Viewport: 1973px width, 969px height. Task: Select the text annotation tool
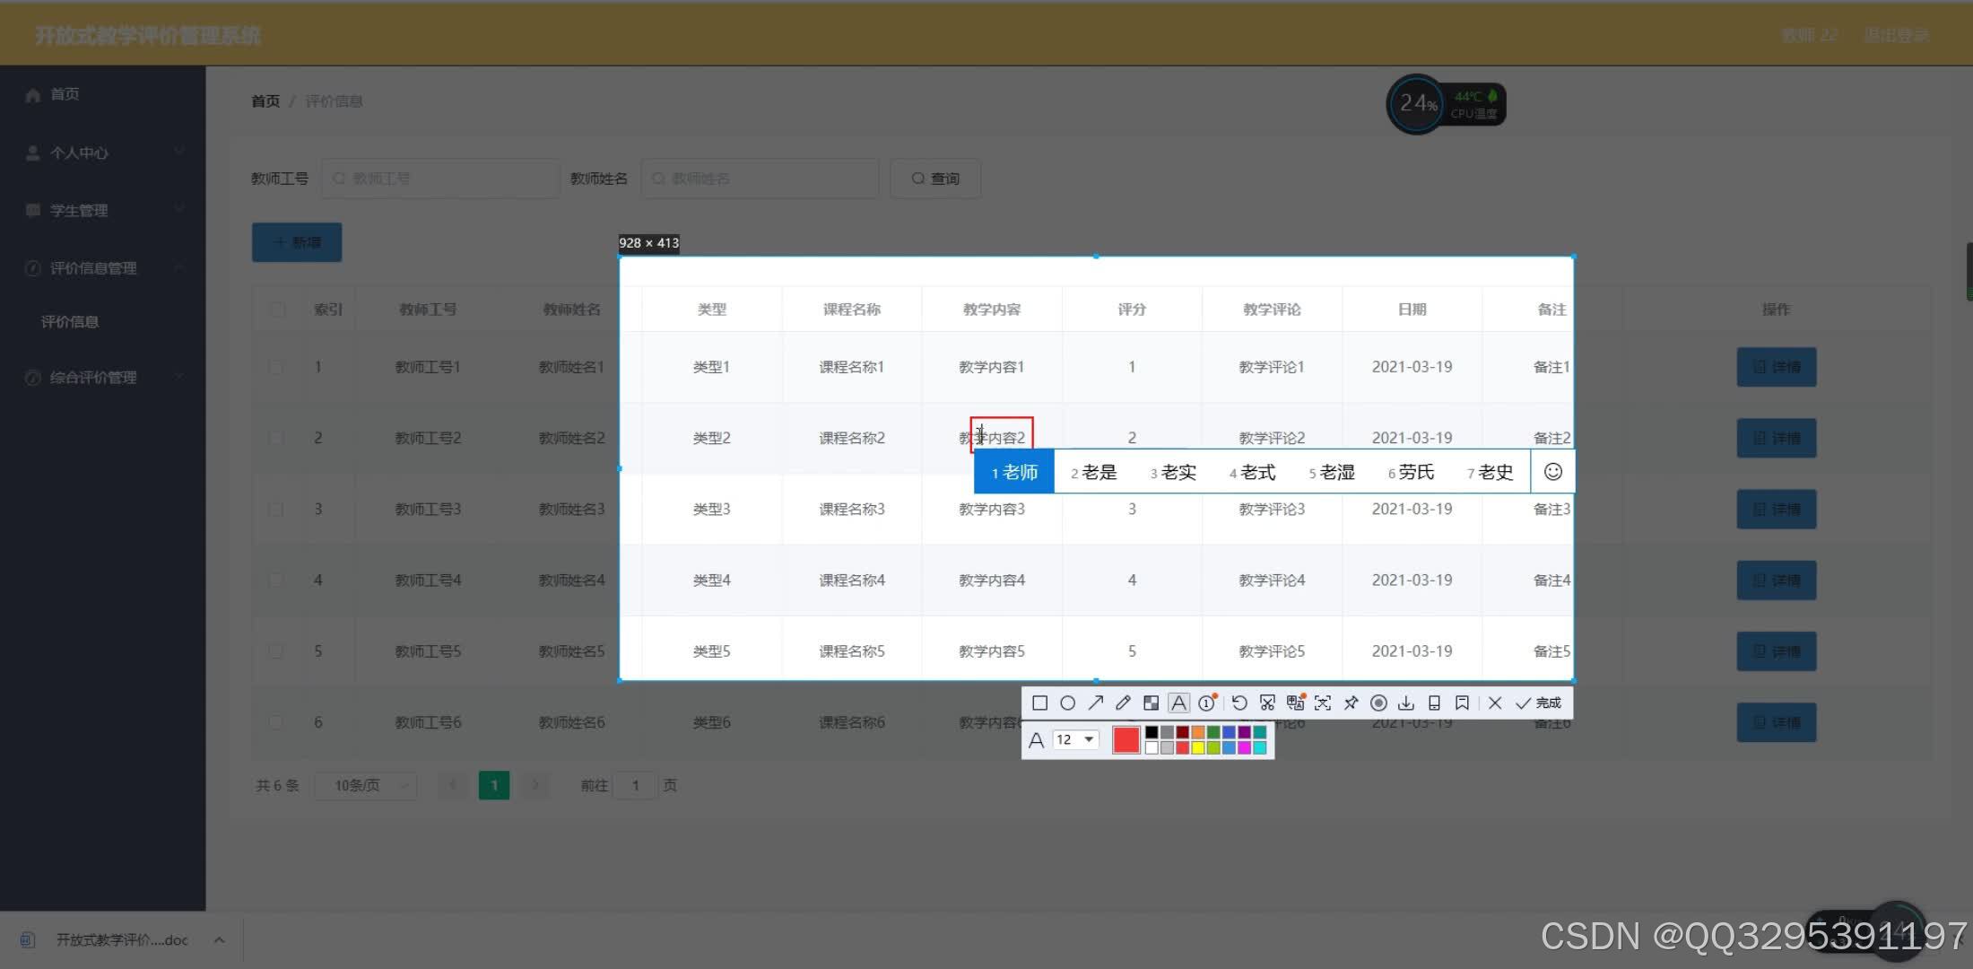coord(1178,703)
